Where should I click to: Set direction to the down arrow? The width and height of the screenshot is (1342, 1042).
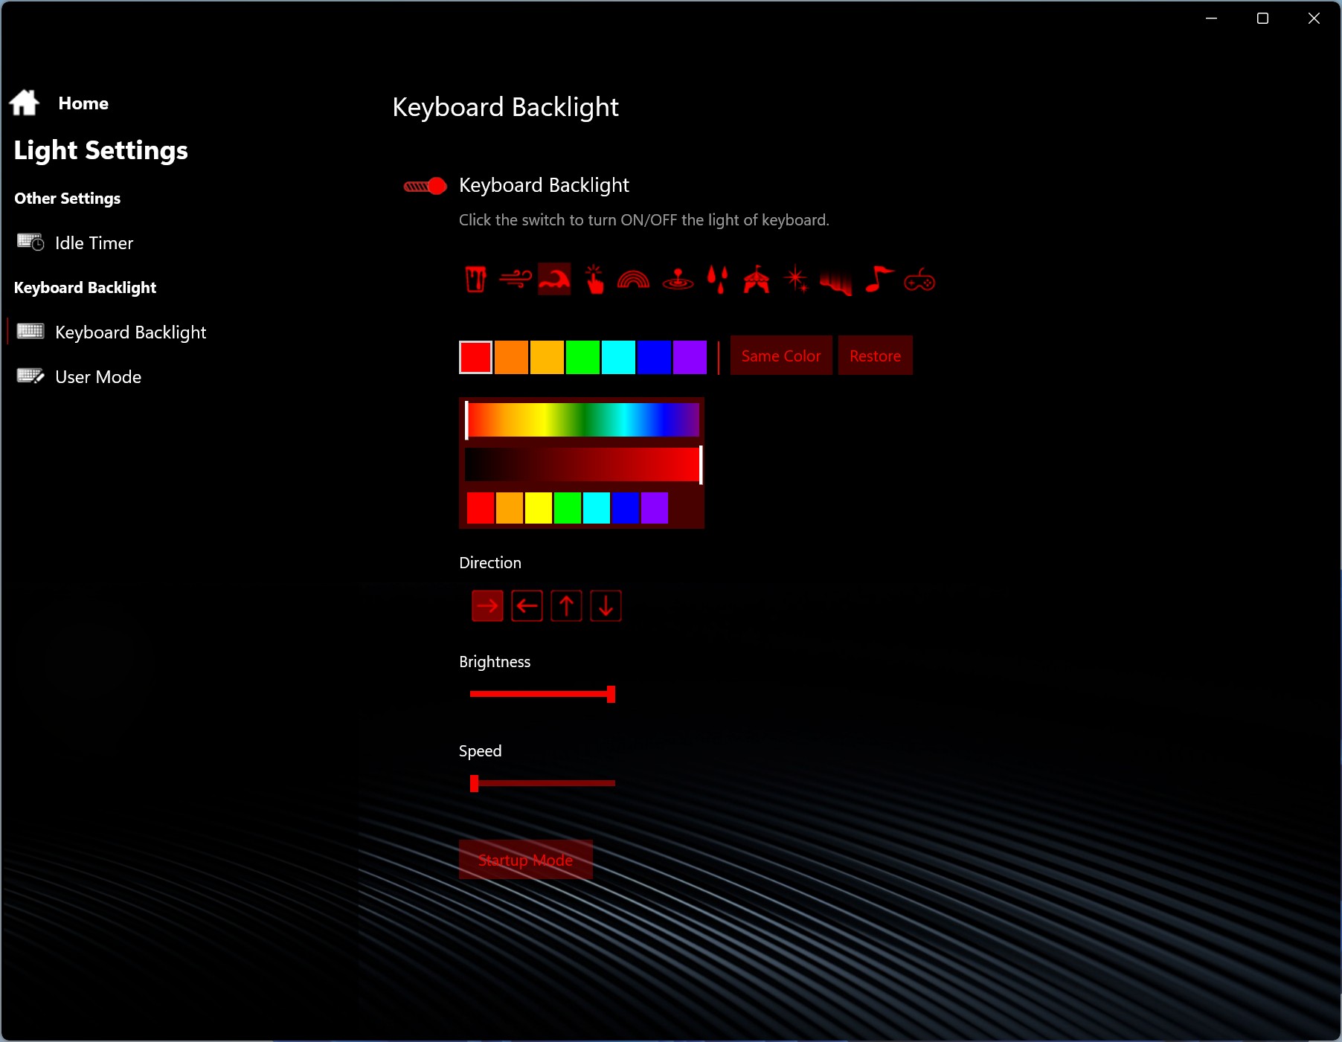606,606
